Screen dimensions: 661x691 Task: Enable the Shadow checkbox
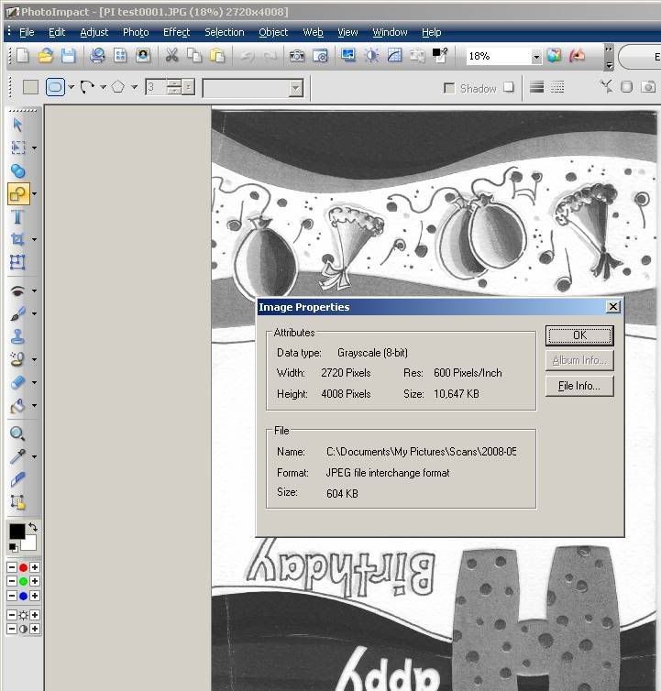(449, 88)
